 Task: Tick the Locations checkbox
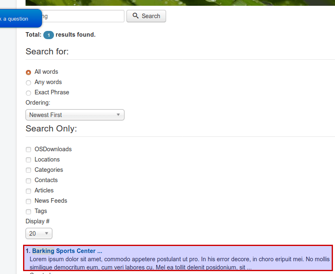[28, 160]
